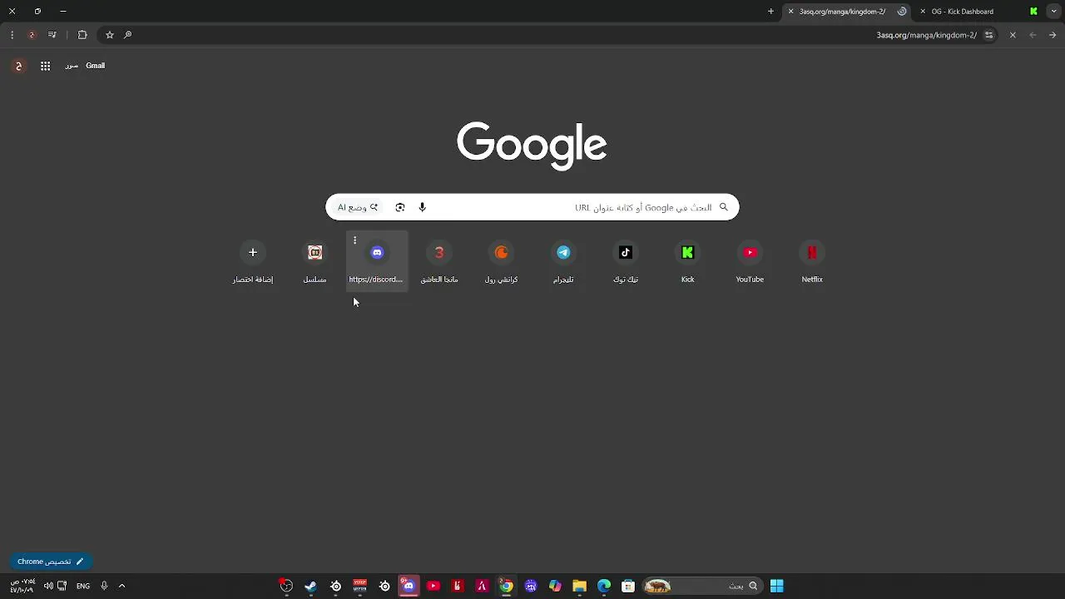The width and height of the screenshot is (1065, 599).
Task: Switch to AI mode in search box
Action: [358, 207]
